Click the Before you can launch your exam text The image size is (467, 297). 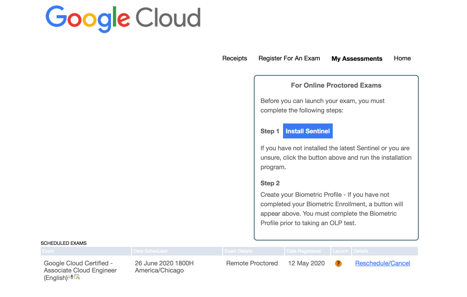323,105
